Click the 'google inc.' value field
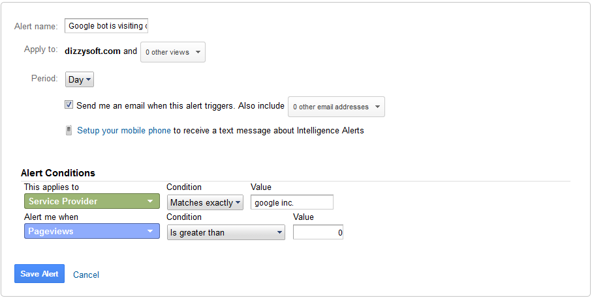The image size is (592, 298). coord(292,202)
